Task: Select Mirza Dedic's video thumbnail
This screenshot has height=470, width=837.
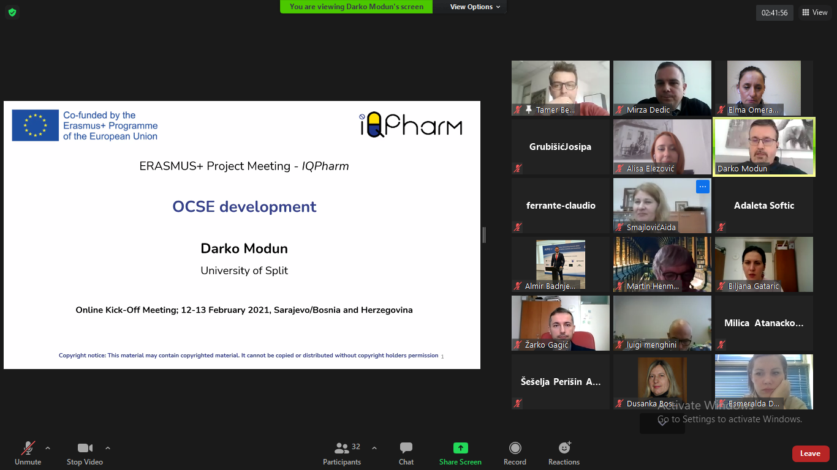Action: point(662,88)
